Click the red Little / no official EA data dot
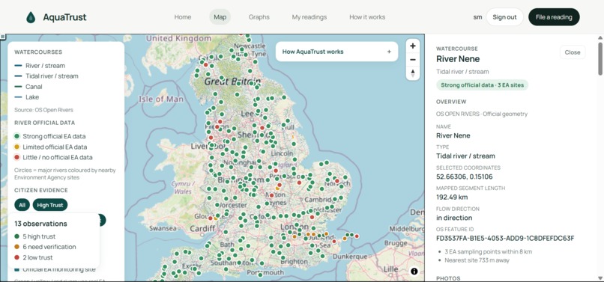Image resolution: width=604 pixels, height=282 pixels. click(16, 157)
